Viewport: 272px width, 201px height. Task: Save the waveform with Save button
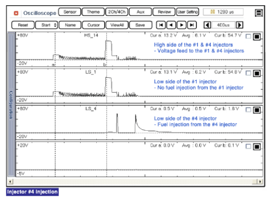coord(140,25)
